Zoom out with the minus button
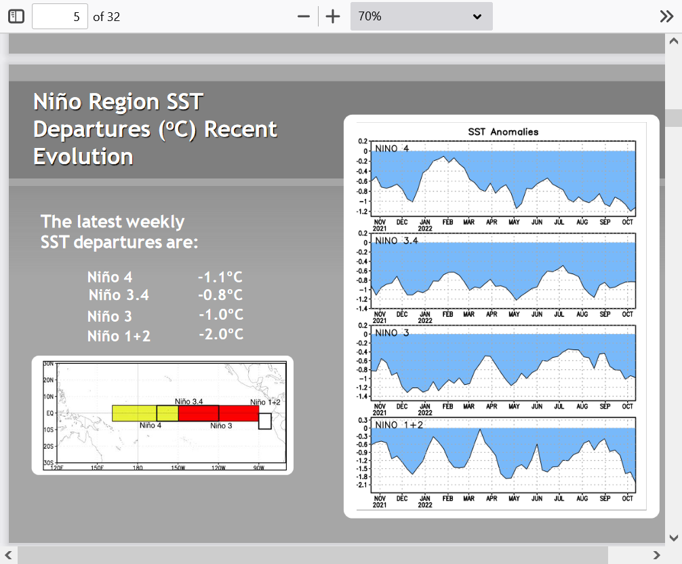Viewport: 682px width, 564px height. (x=304, y=16)
